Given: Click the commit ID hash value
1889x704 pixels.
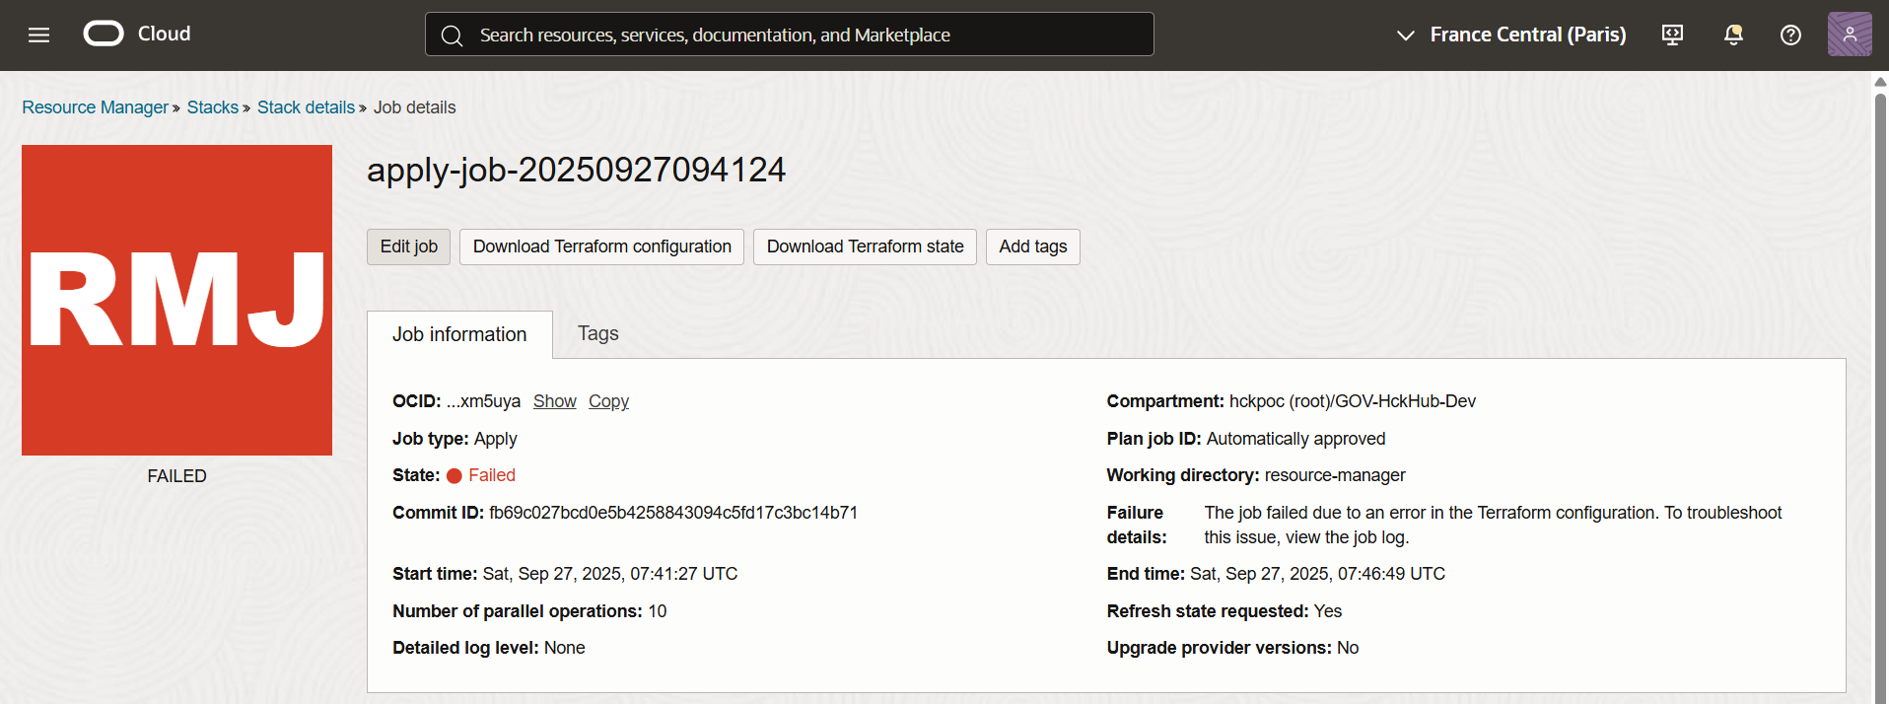Looking at the screenshot, I should tap(673, 513).
